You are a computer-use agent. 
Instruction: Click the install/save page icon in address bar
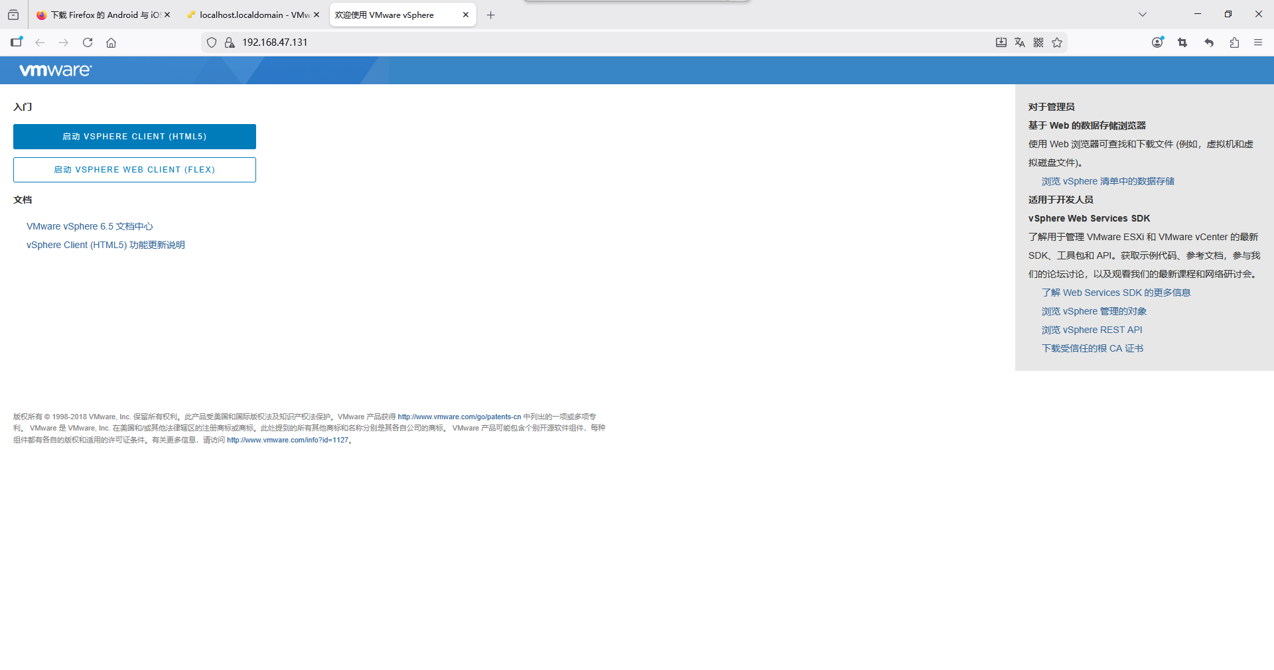tap(1001, 42)
